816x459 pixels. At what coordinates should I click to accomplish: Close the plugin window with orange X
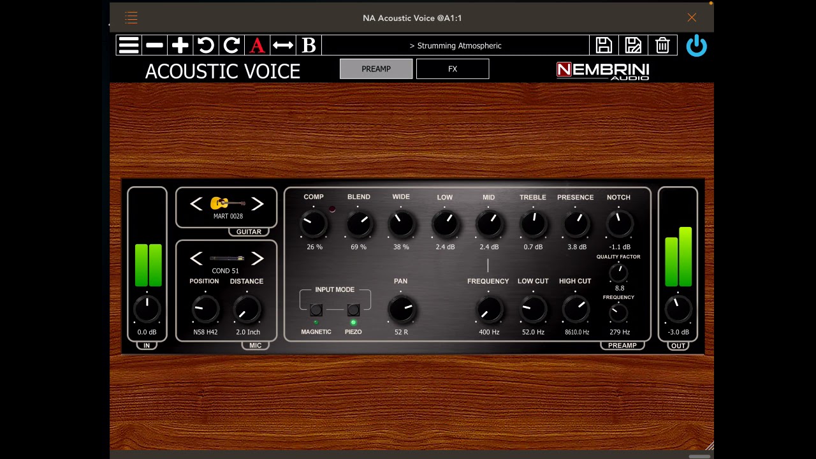click(x=692, y=18)
